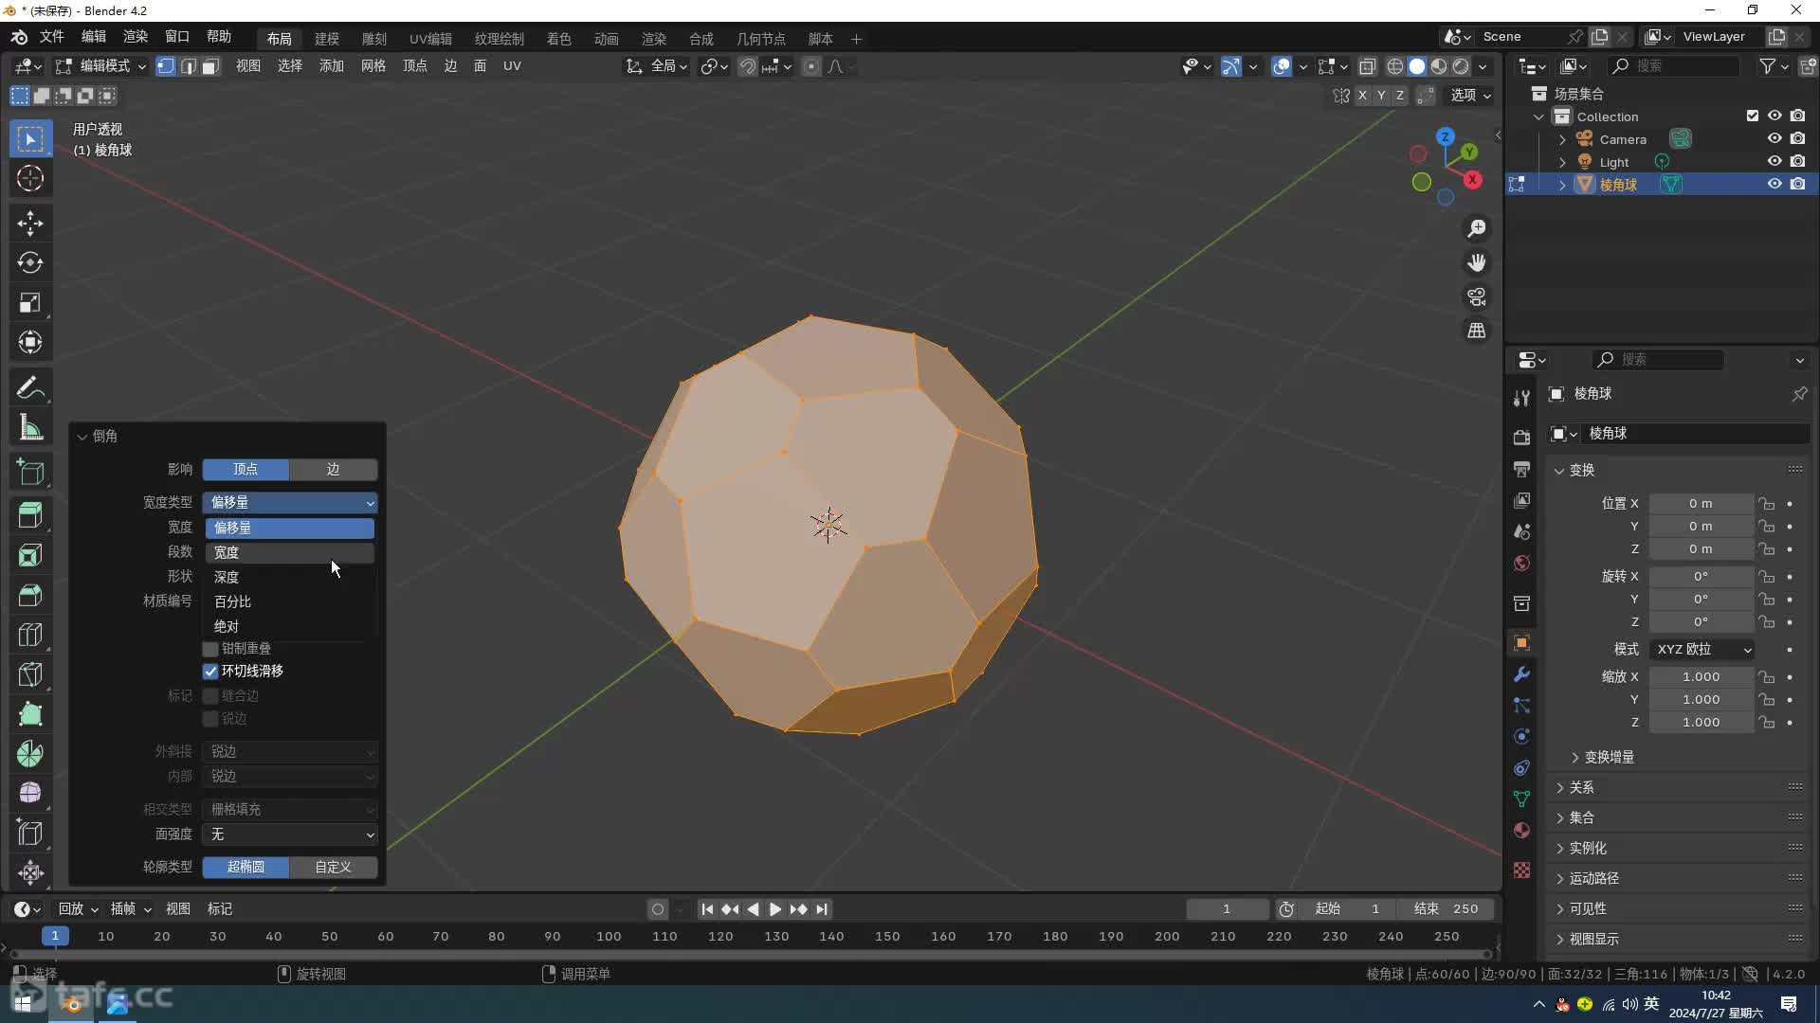Click the pan hand viewport icon
1820x1023 pixels.
1477,262
